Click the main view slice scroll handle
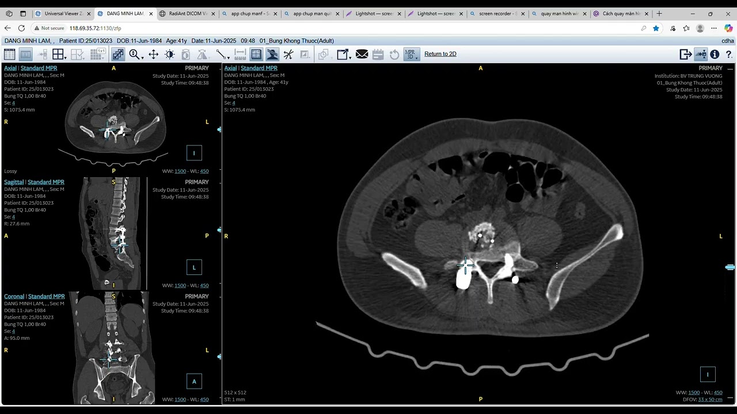Image resolution: width=737 pixels, height=414 pixels. coord(730,267)
